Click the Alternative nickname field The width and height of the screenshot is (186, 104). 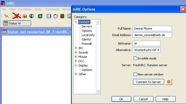click(147, 50)
